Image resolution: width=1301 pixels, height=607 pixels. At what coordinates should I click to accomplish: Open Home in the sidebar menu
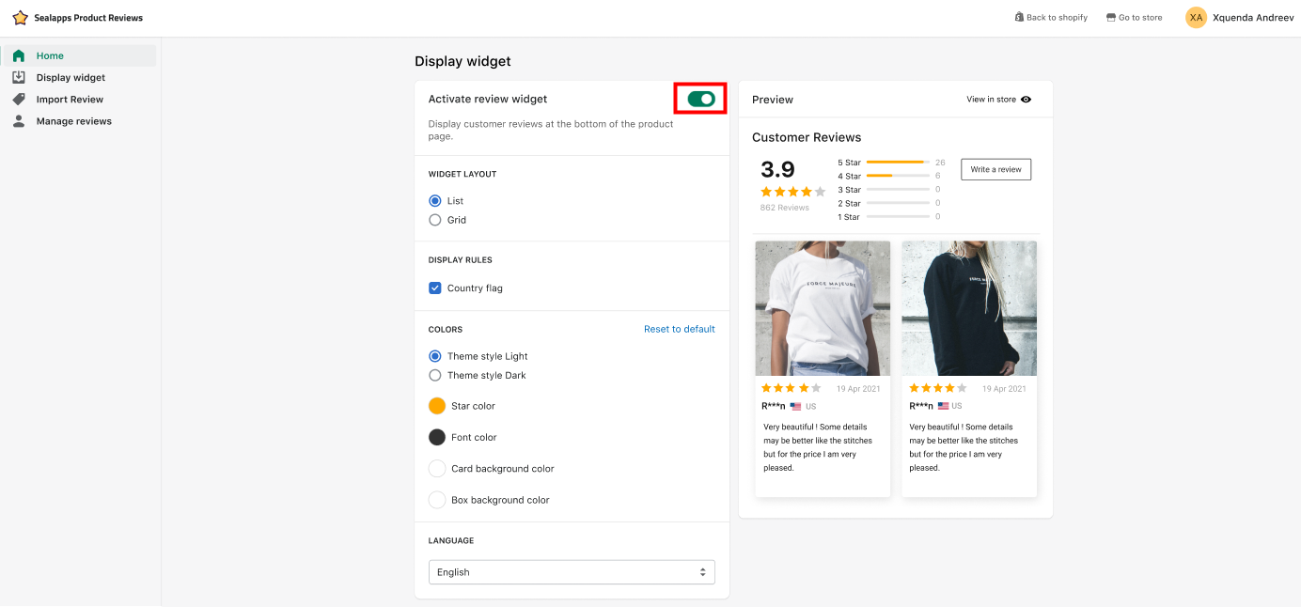pos(80,55)
